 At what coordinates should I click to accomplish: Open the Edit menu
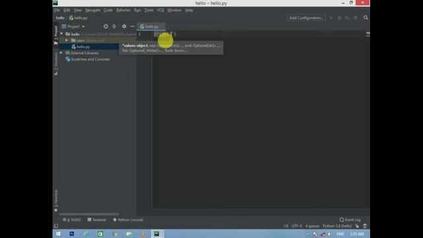point(67,10)
